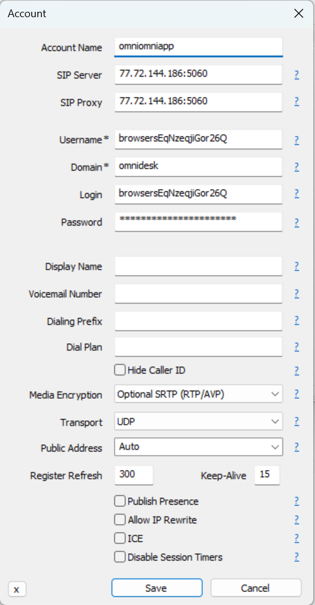Expand the Media Encryption dropdown

point(198,394)
